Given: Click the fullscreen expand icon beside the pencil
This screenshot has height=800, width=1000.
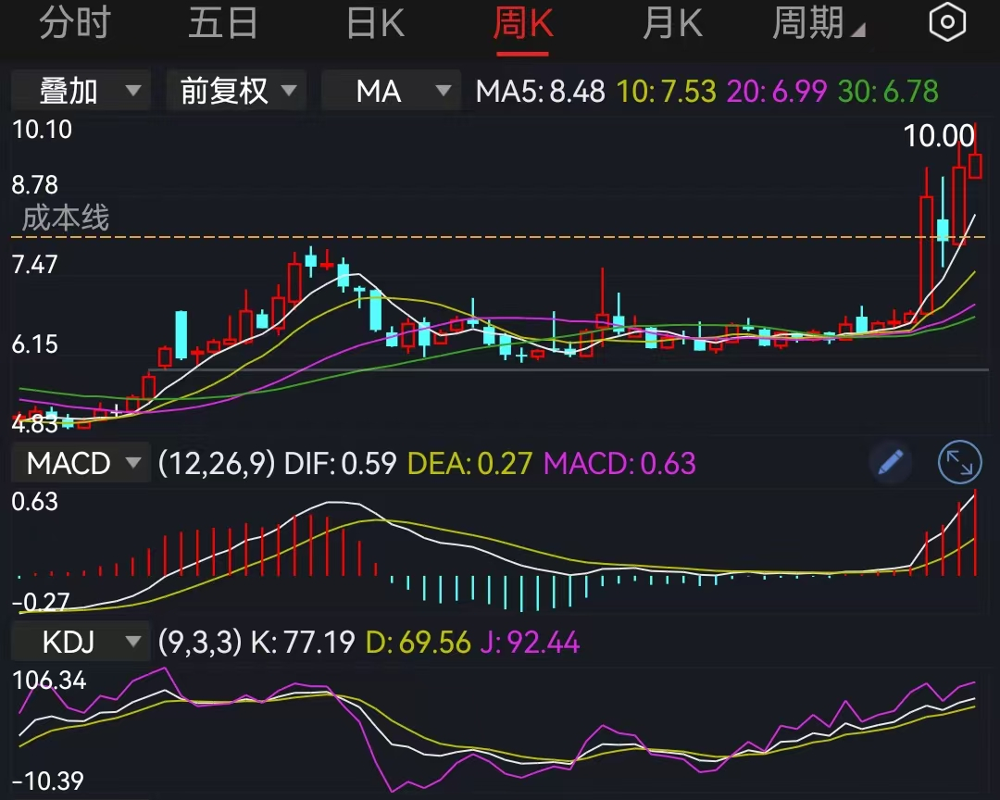Looking at the screenshot, I should pyautogui.click(x=959, y=463).
